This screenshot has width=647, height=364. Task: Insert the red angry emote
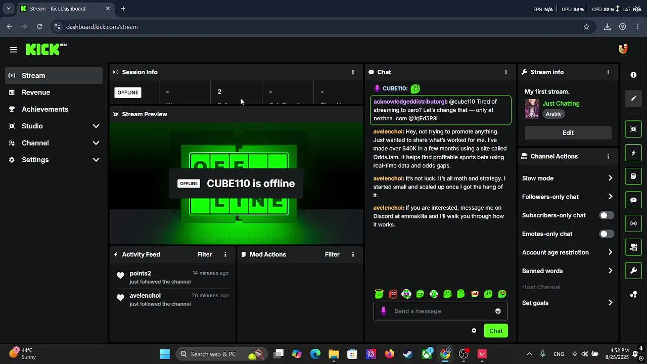[x=393, y=294]
